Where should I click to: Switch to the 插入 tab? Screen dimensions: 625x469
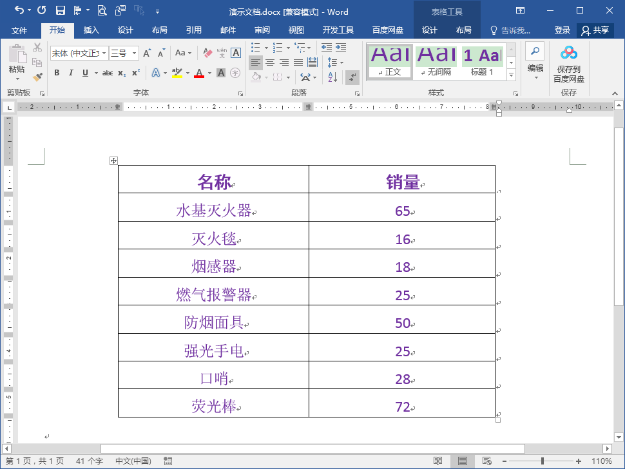(x=91, y=30)
